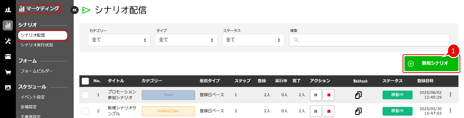
Task: Toggle the select-all checkbox in the table header
Action: [85, 81]
